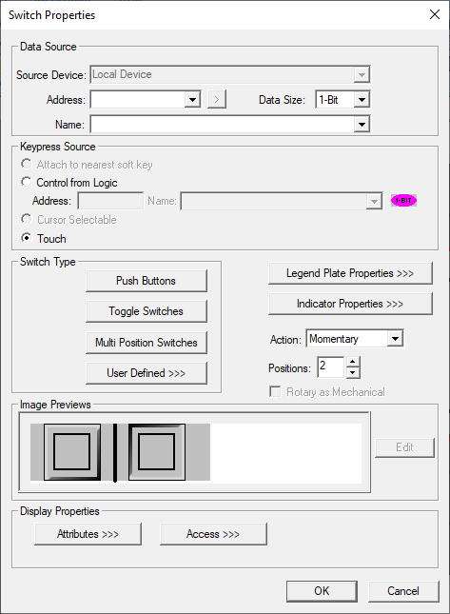The image size is (450, 614).
Task: Expand the Action Momentary dropdown
Action: 395,338
